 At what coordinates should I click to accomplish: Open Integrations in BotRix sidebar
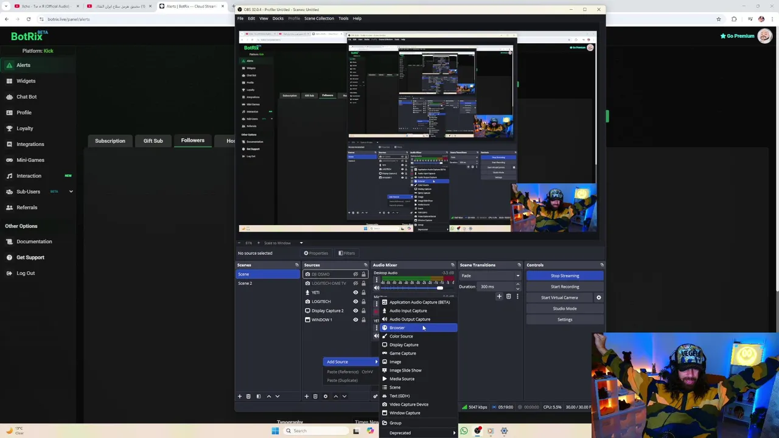(x=30, y=144)
